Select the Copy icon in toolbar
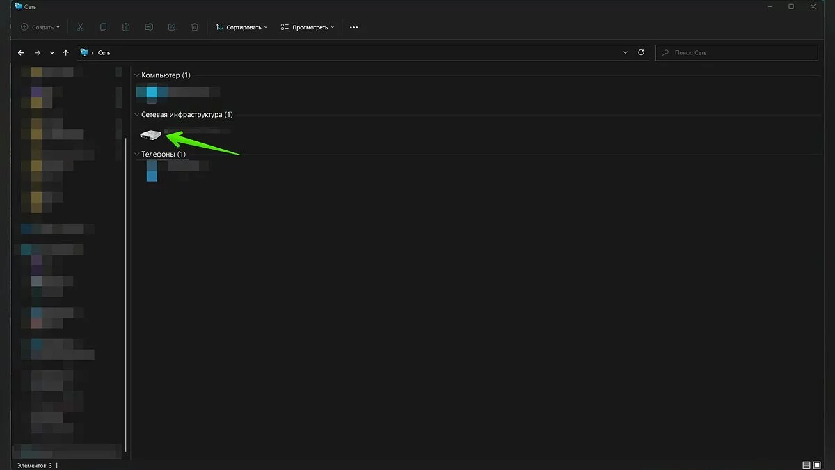Screen dimensions: 835x470 tap(103, 27)
